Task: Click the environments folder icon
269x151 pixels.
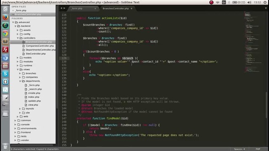Action: 19,128
